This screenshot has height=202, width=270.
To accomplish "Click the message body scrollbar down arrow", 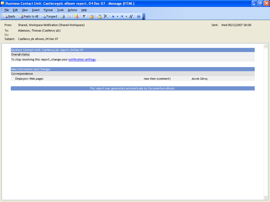I will tap(266, 197).
